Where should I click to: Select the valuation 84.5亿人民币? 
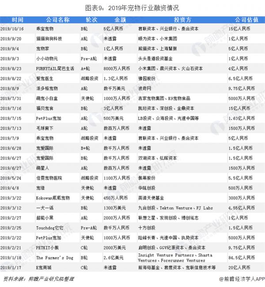tap(242, 258)
